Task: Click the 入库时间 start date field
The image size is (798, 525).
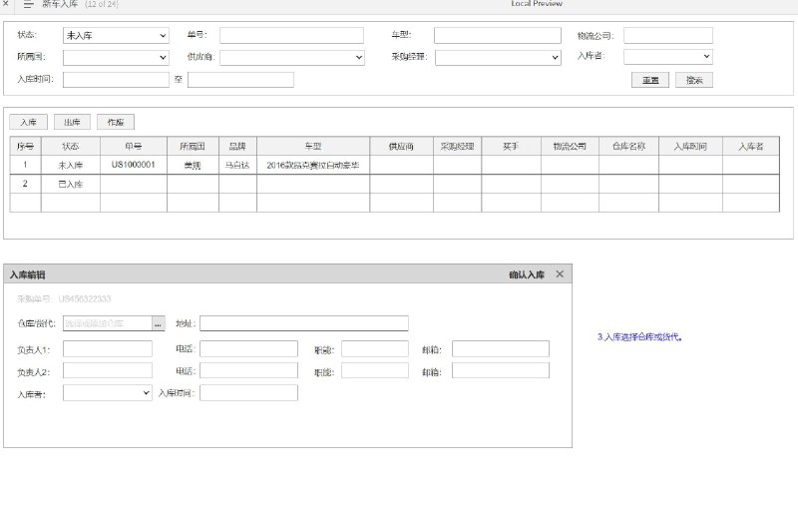Action: pyautogui.click(x=116, y=80)
